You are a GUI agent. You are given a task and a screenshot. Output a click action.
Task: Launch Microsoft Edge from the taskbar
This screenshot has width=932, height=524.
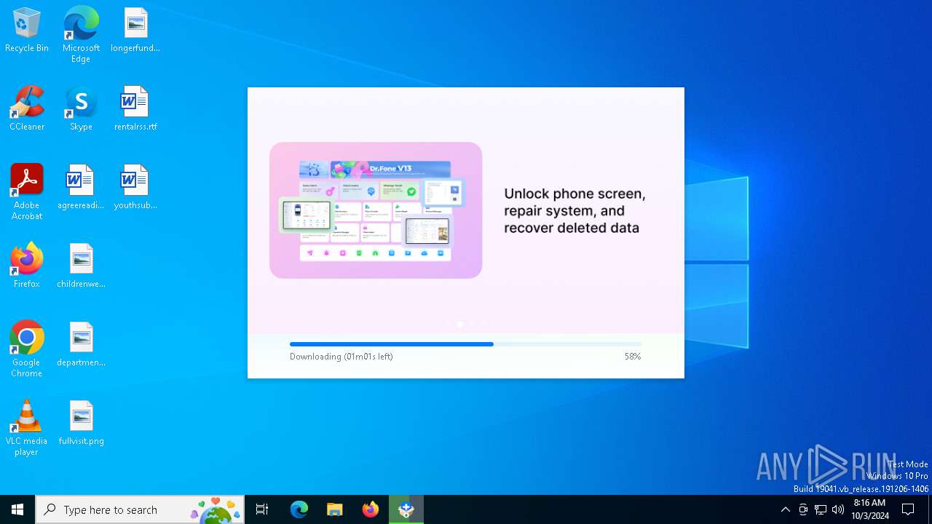pyautogui.click(x=299, y=509)
